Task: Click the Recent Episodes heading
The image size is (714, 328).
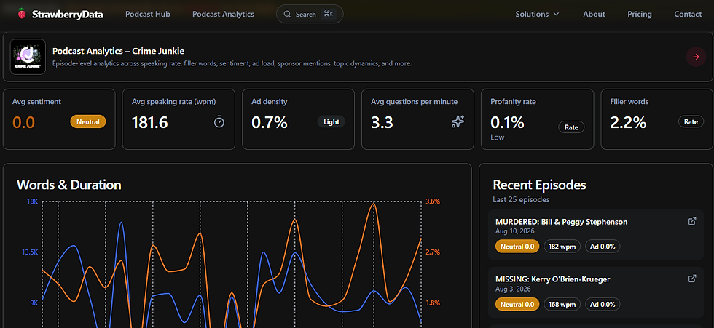Action: click(539, 185)
